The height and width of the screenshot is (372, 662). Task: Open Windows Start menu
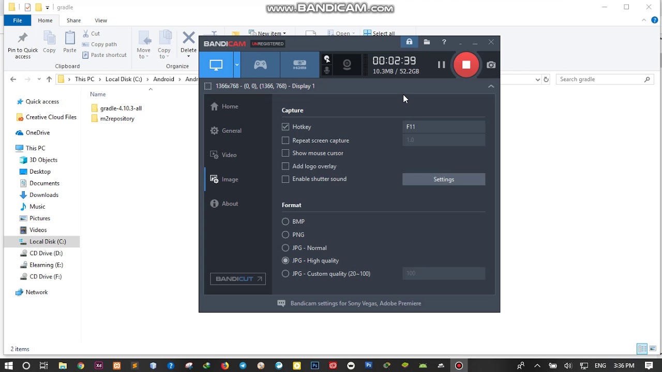click(x=9, y=366)
